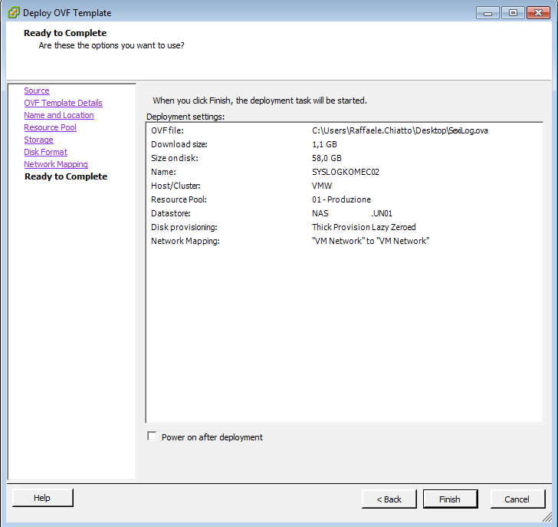Viewport: 558px width, 527px height.
Task: Go to the Source wizard step
Action: coord(37,91)
